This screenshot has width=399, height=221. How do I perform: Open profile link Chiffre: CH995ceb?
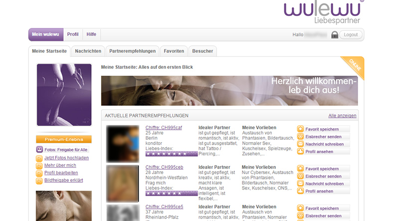click(x=164, y=167)
